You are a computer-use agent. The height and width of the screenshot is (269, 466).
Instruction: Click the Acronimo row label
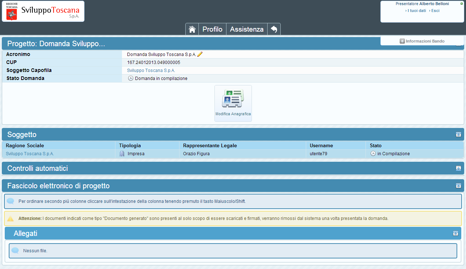pyautogui.click(x=18, y=54)
